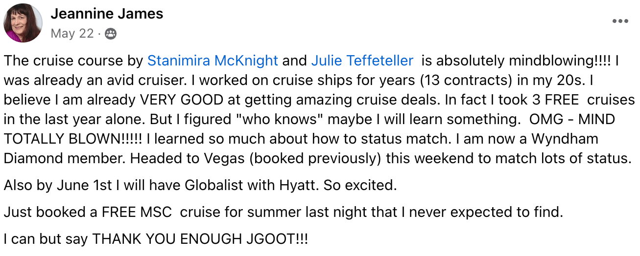Click the "FREE MSC" text
Image resolution: width=640 pixels, height=256 pixels.
click(137, 212)
